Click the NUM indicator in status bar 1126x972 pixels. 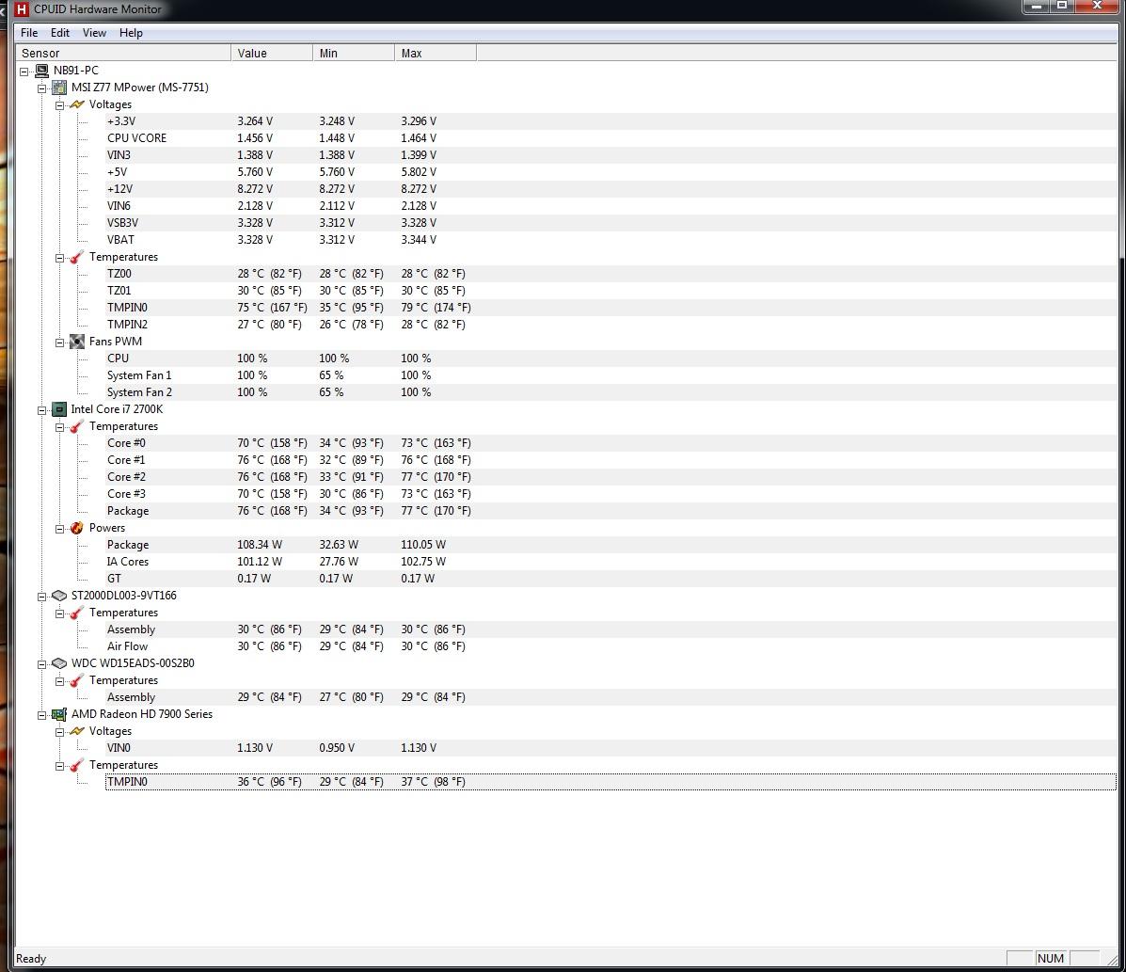tap(1050, 958)
